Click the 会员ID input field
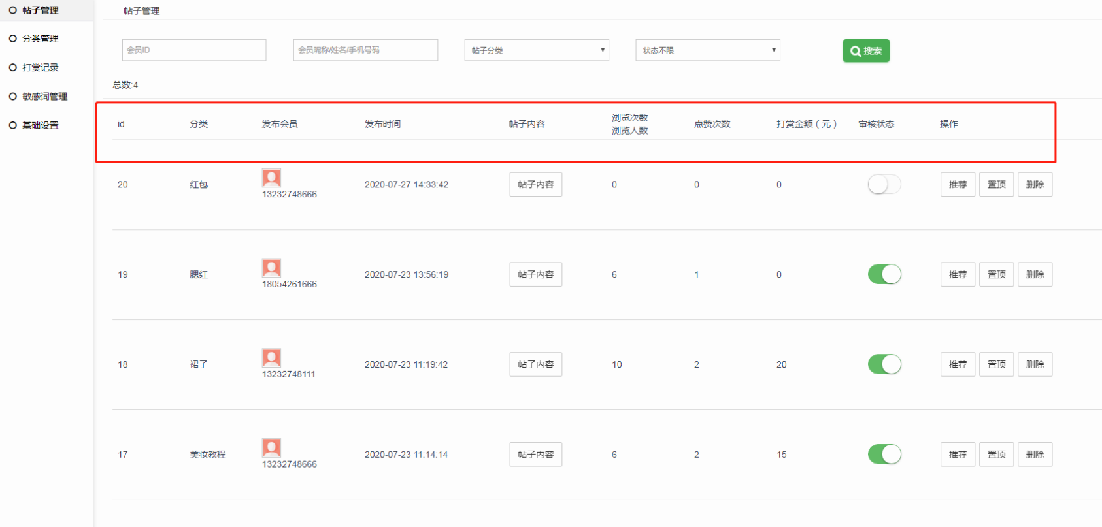 click(x=193, y=50)
